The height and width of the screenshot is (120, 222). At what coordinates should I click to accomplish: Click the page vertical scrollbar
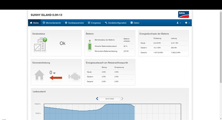coord(221,47)
